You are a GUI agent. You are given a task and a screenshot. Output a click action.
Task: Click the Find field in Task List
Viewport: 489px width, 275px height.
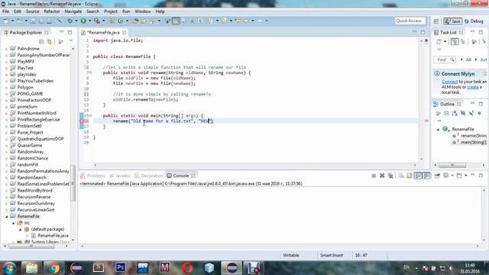coord(445,60)
